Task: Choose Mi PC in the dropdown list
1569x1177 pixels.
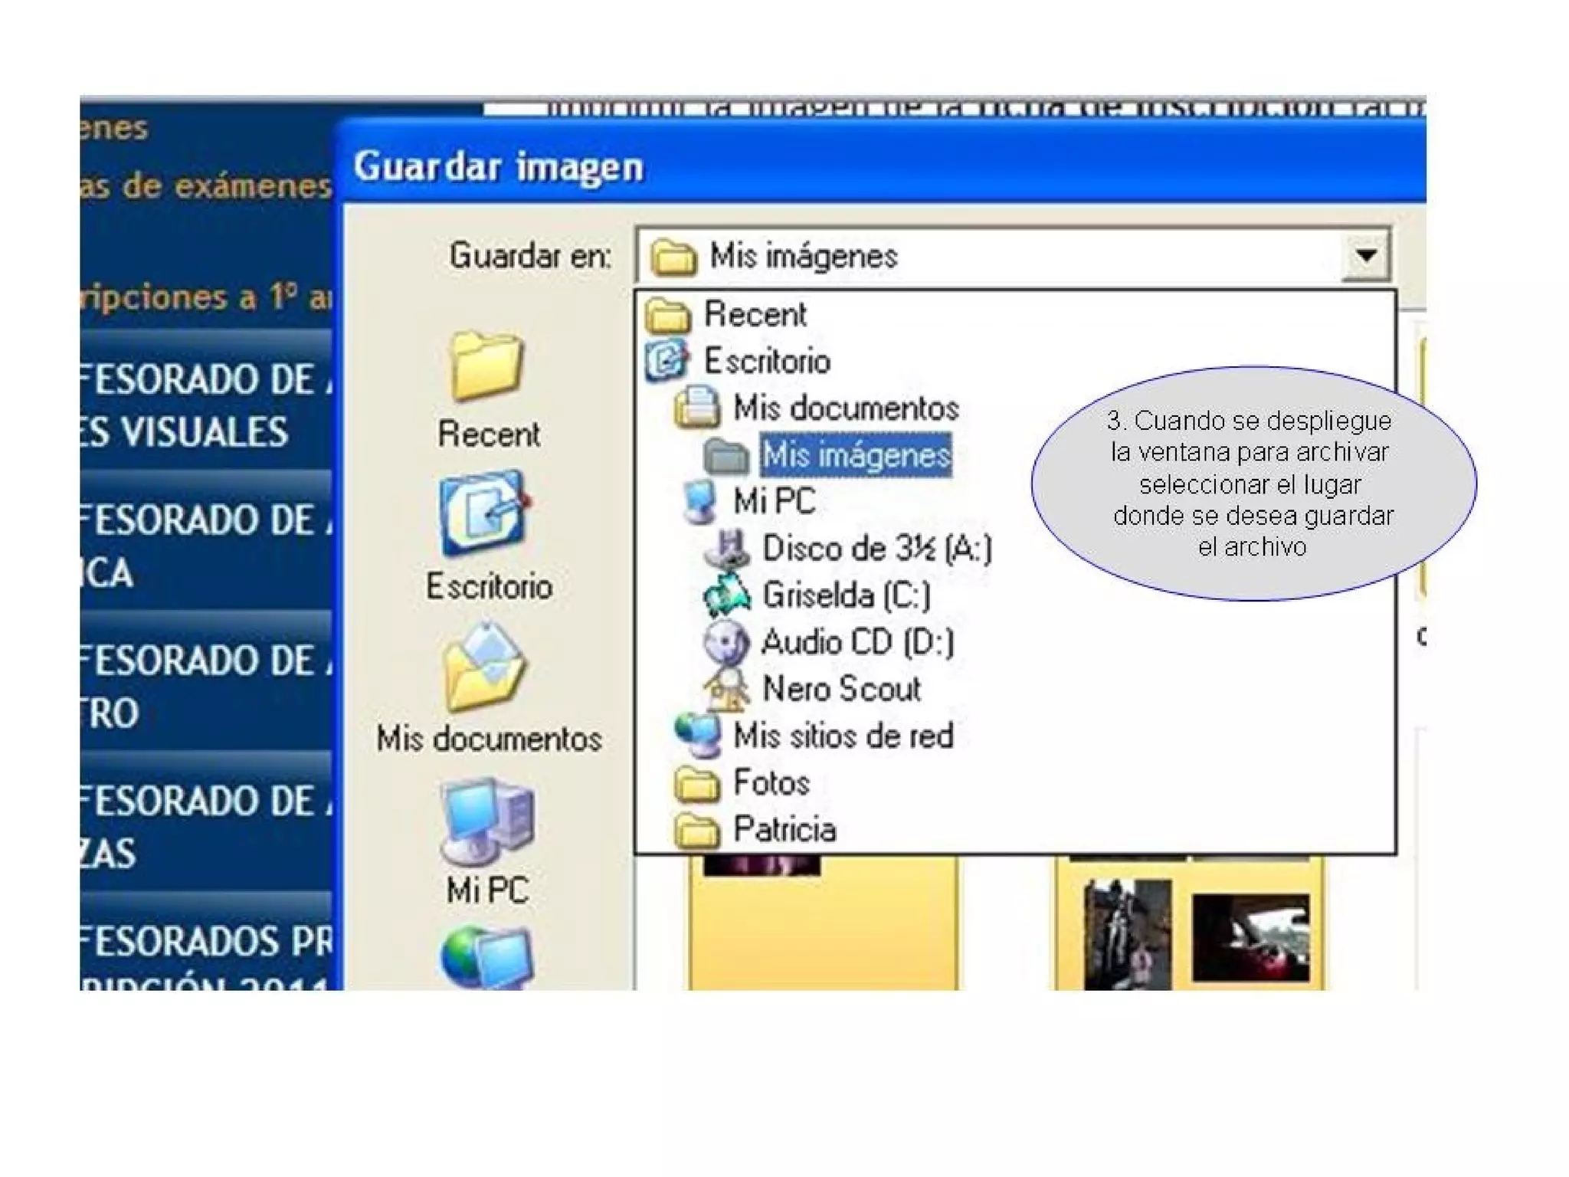Action: pyautogui.click(x=774, y=502)
